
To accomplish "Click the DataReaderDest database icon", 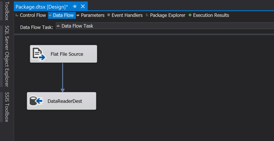I will [x=36, y=101].
